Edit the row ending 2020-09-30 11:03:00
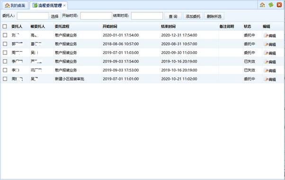Screen dimensions: 285x180 [x=270, y=53]
